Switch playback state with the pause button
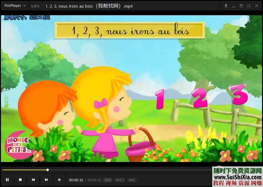Viewport: 263px width, 187px height. click(7, 179)
